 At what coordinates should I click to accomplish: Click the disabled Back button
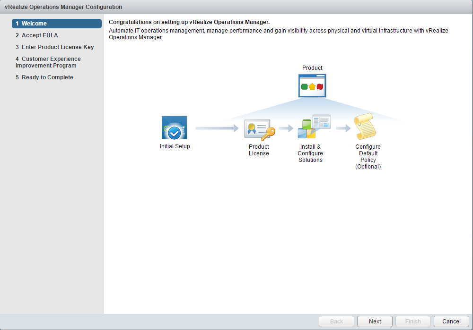(336, 322)
